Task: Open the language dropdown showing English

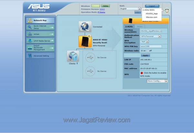Action: [130, 9]
